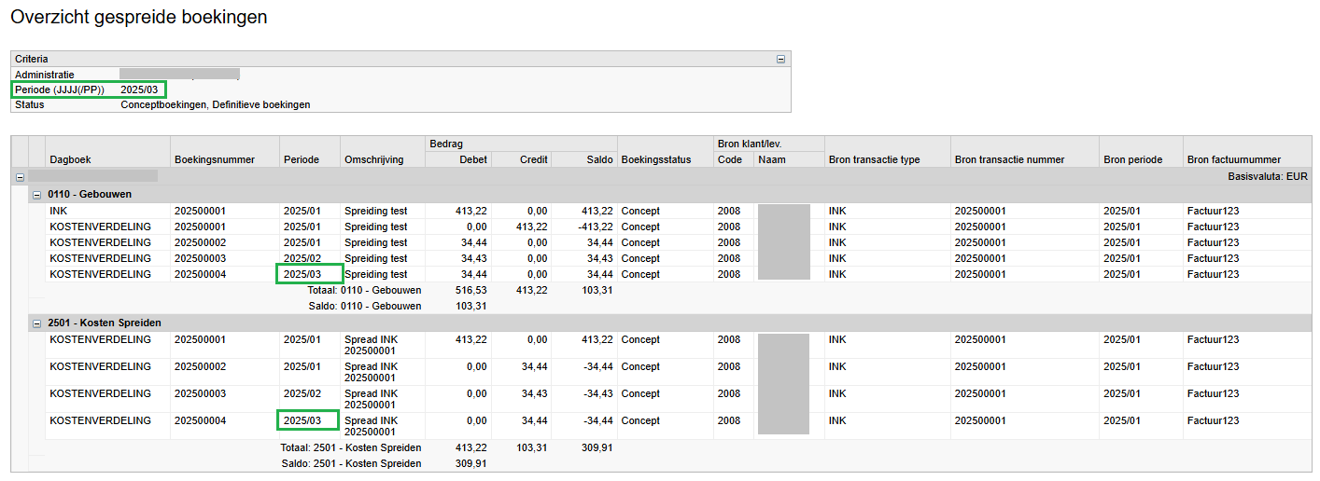
Task: Select the INK entry in Dagboek column
Action: 58,212
